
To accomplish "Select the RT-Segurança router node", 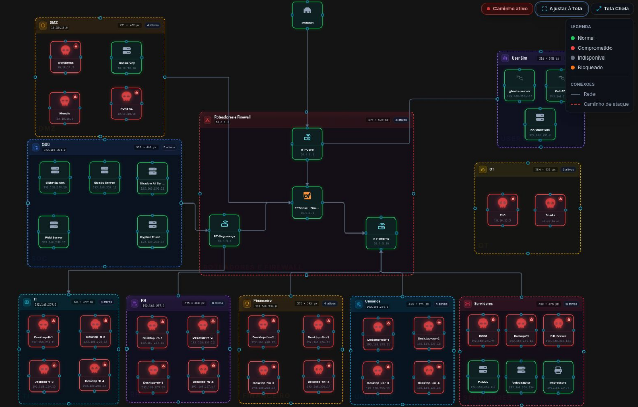I will click(x=224, y=230).
